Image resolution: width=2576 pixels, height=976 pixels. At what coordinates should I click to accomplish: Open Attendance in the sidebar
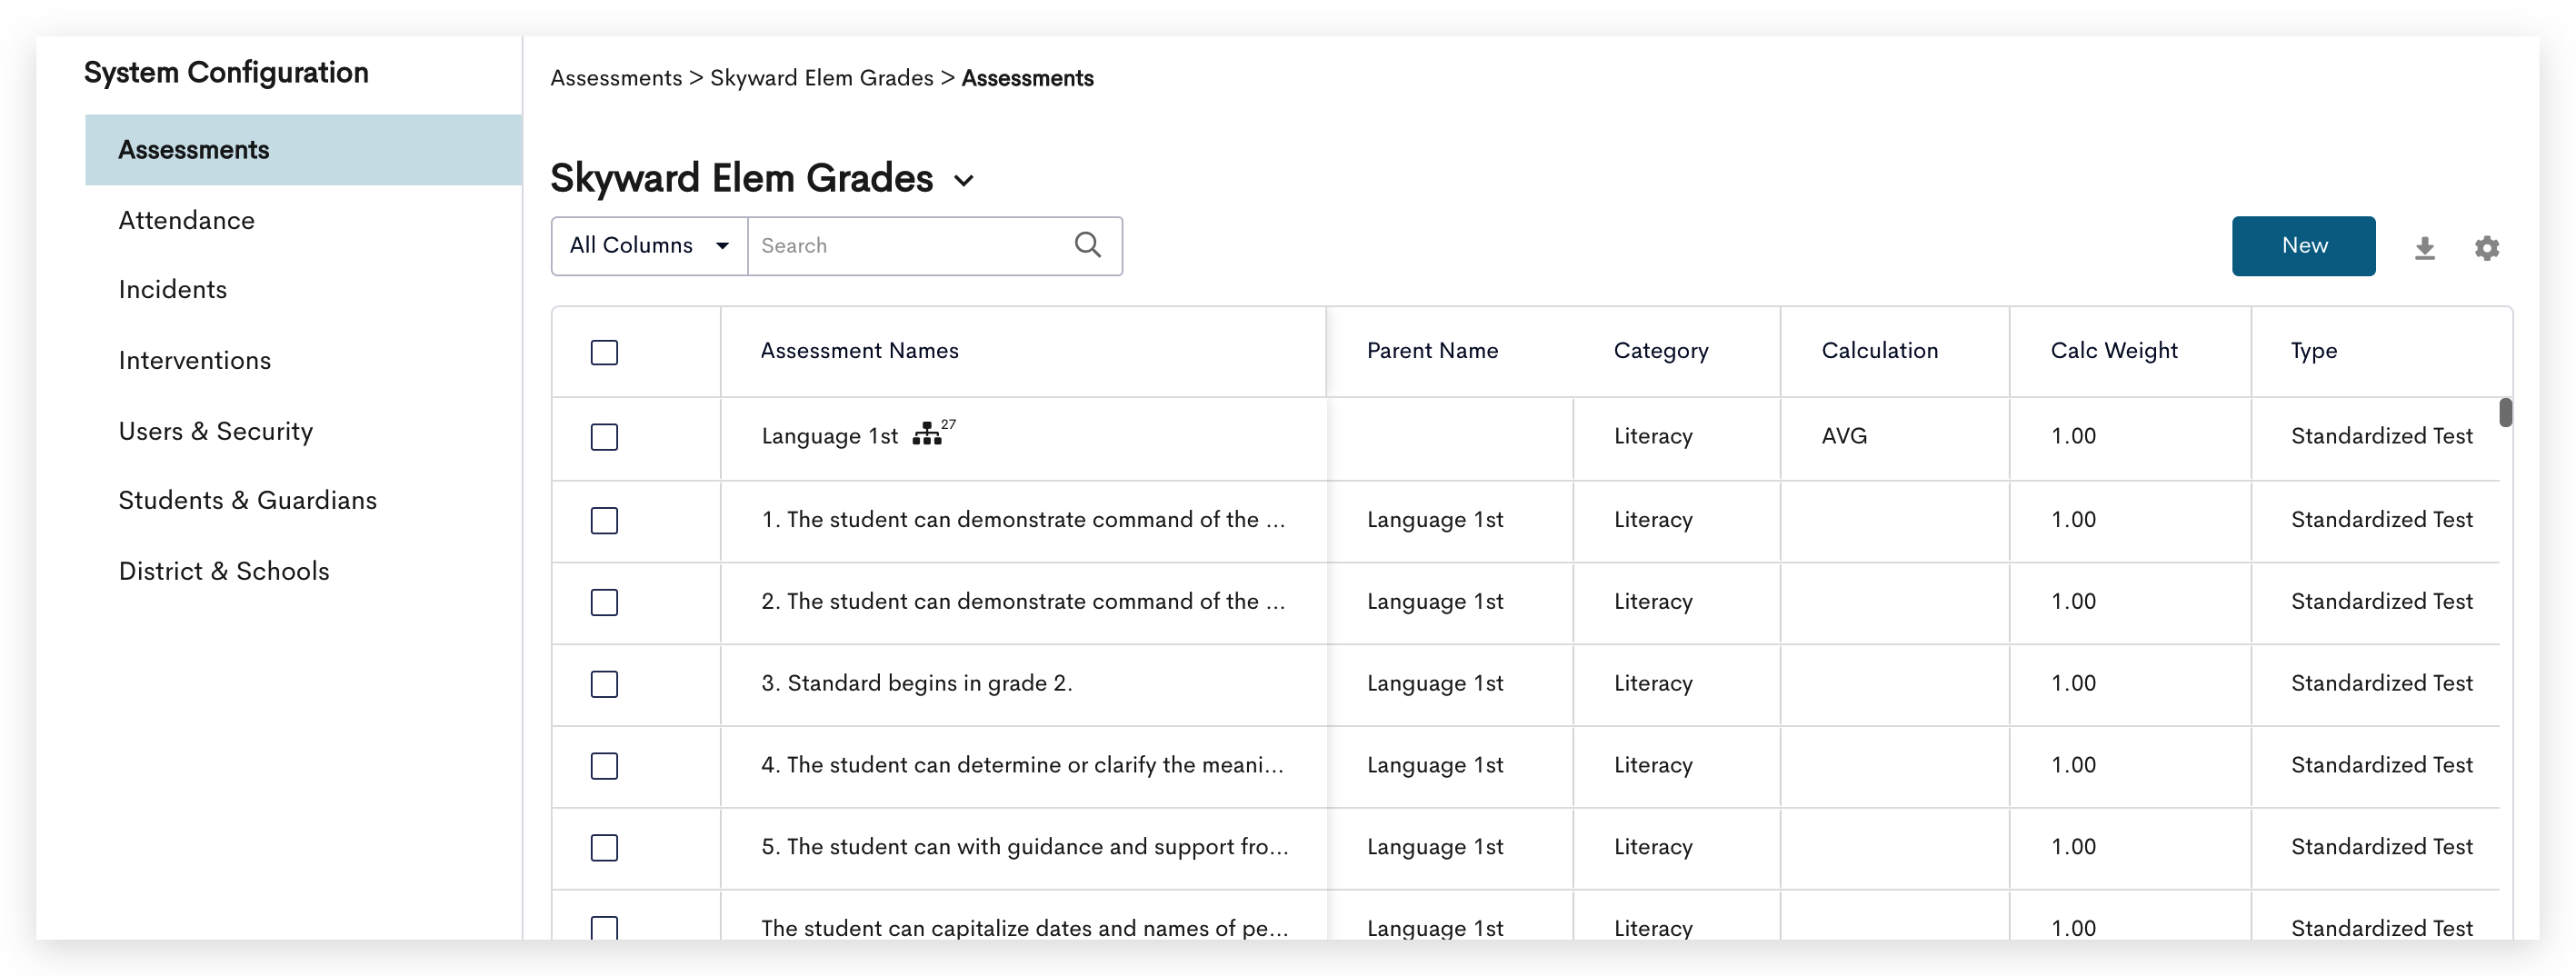click(x=186, y=220)
